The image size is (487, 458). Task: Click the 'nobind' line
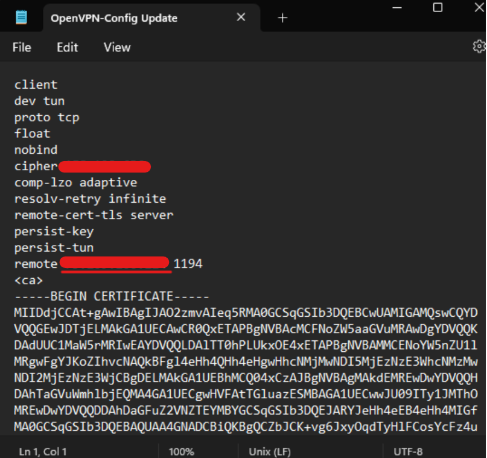coord(36,150)
